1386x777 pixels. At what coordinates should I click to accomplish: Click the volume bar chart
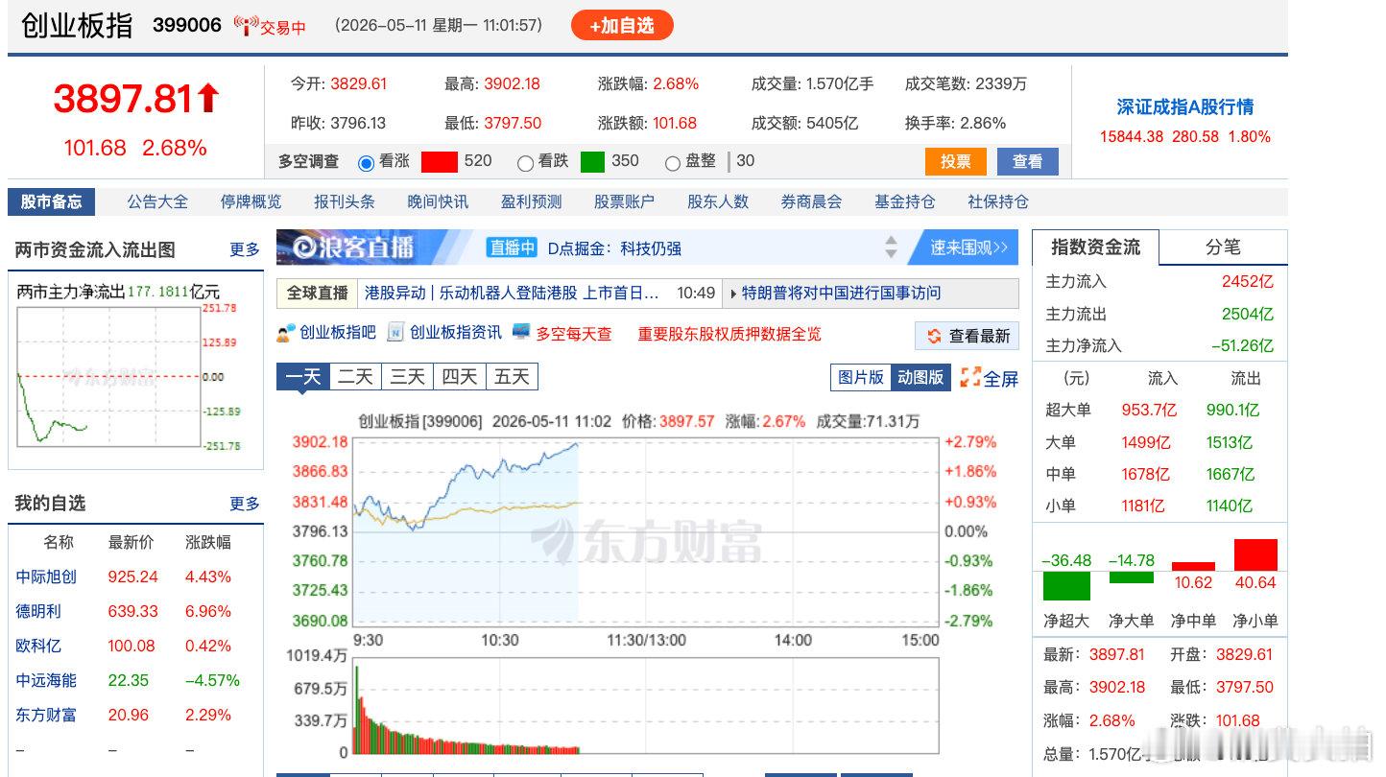coord(646,705)
